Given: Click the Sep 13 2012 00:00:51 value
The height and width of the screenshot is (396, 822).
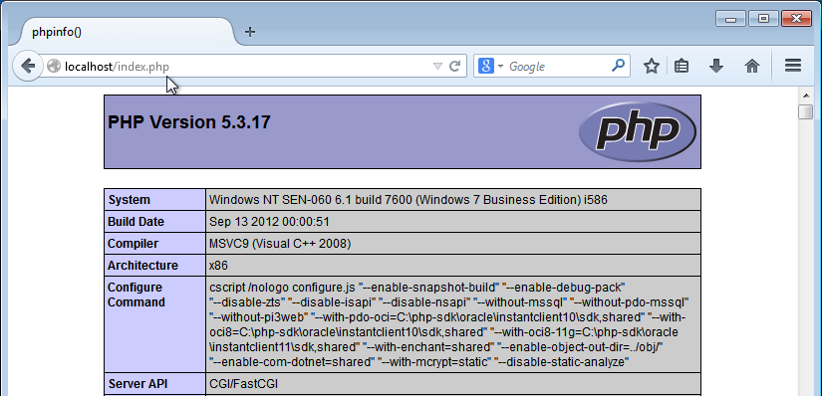Looking at the screenshot, I should point(269,222).
